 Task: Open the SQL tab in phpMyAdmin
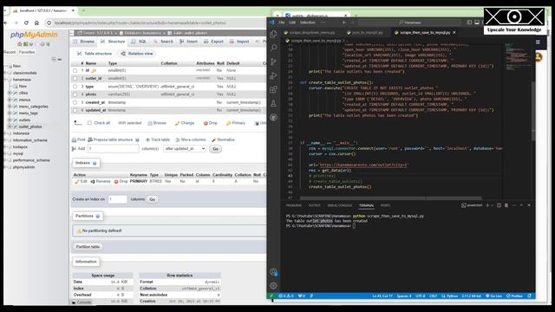pos(139,42)
